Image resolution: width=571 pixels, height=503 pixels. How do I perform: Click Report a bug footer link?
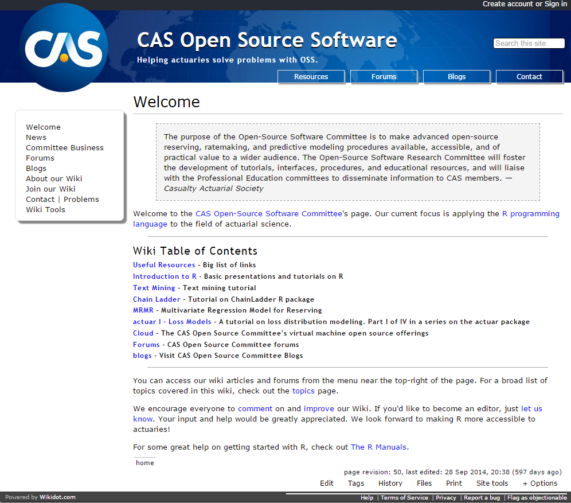[482, 497]
